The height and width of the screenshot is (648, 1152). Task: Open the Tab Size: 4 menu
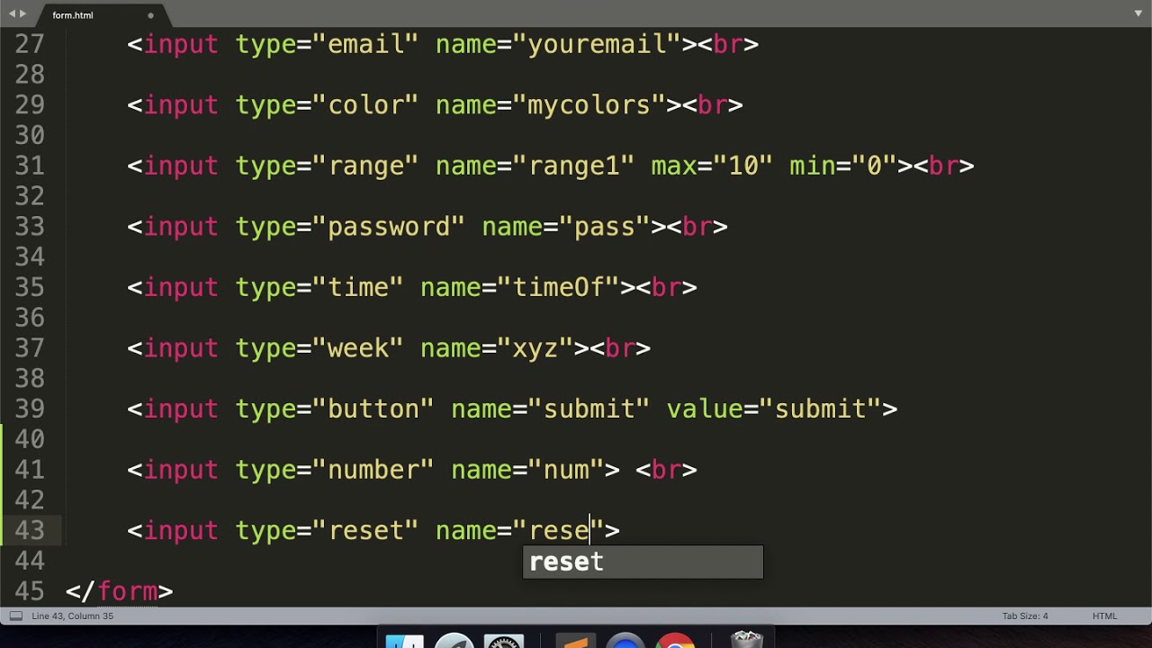[x=1025, y=616]
